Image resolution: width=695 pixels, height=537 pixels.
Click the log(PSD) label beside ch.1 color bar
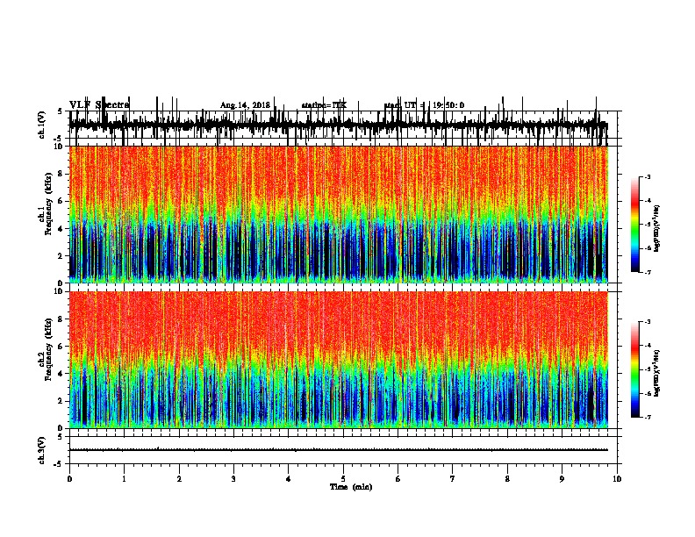click(x=657, y=228)
